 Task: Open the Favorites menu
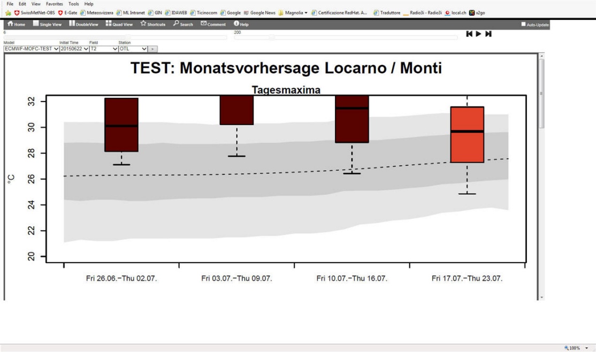pyautogui.click(x=55, y=4)
